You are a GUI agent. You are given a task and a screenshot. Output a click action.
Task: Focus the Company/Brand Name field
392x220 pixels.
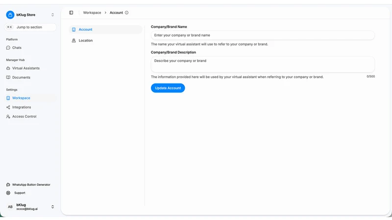coord(263,35)
